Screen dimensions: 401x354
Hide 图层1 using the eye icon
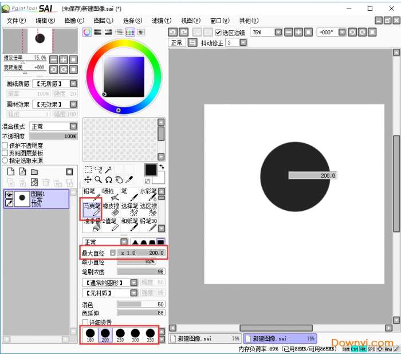(9, 195)
